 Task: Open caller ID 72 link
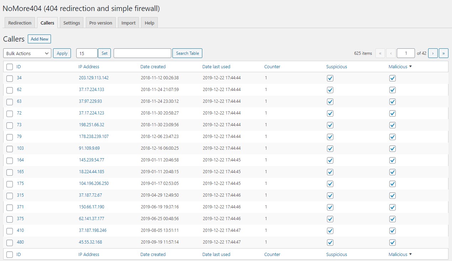tap(19, 113)
